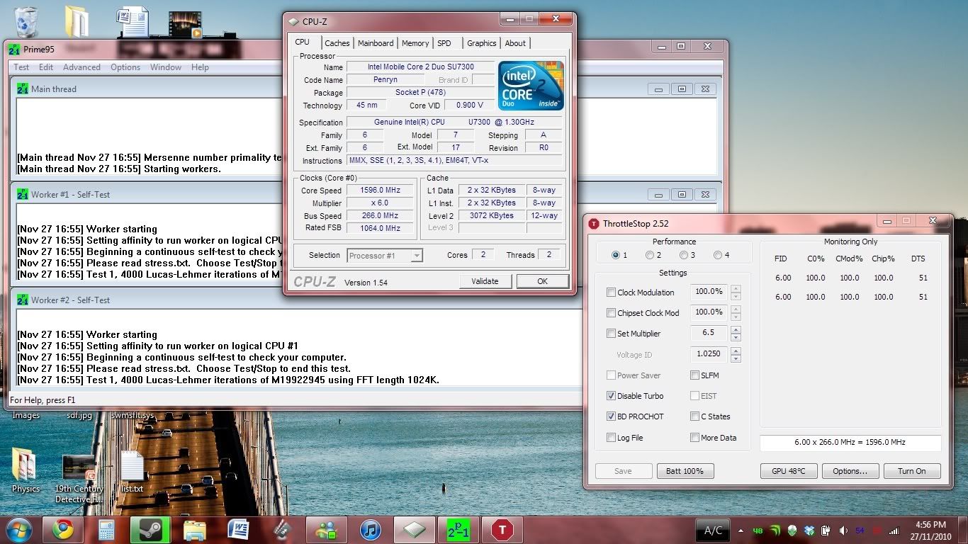Open the network signal icon in the tray
Viewport: 968px width, 544px height.
tap(894, 530)
